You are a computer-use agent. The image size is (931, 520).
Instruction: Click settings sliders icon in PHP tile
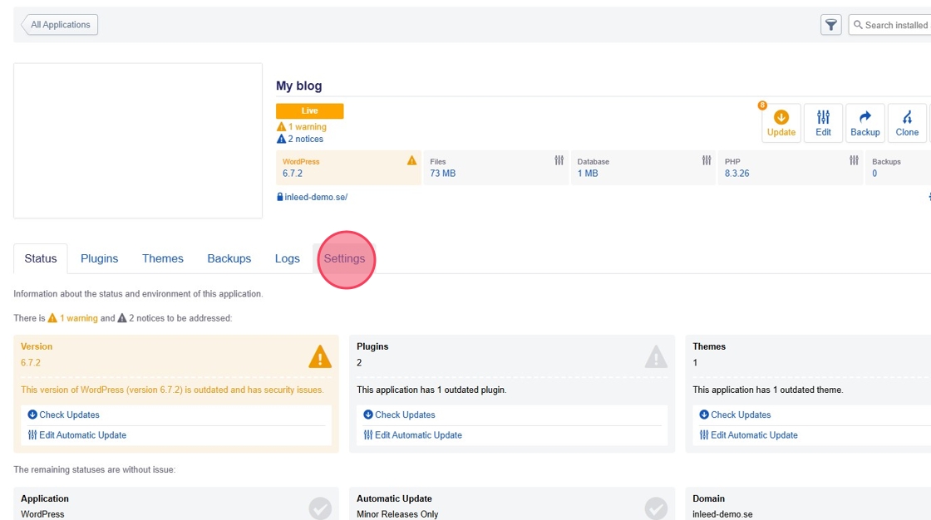(x=854, y=160)
